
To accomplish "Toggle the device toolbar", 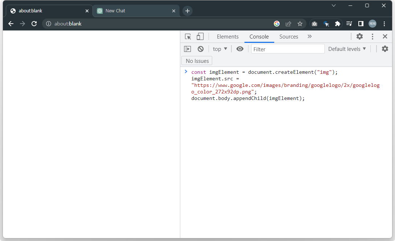I will (200, 37).
